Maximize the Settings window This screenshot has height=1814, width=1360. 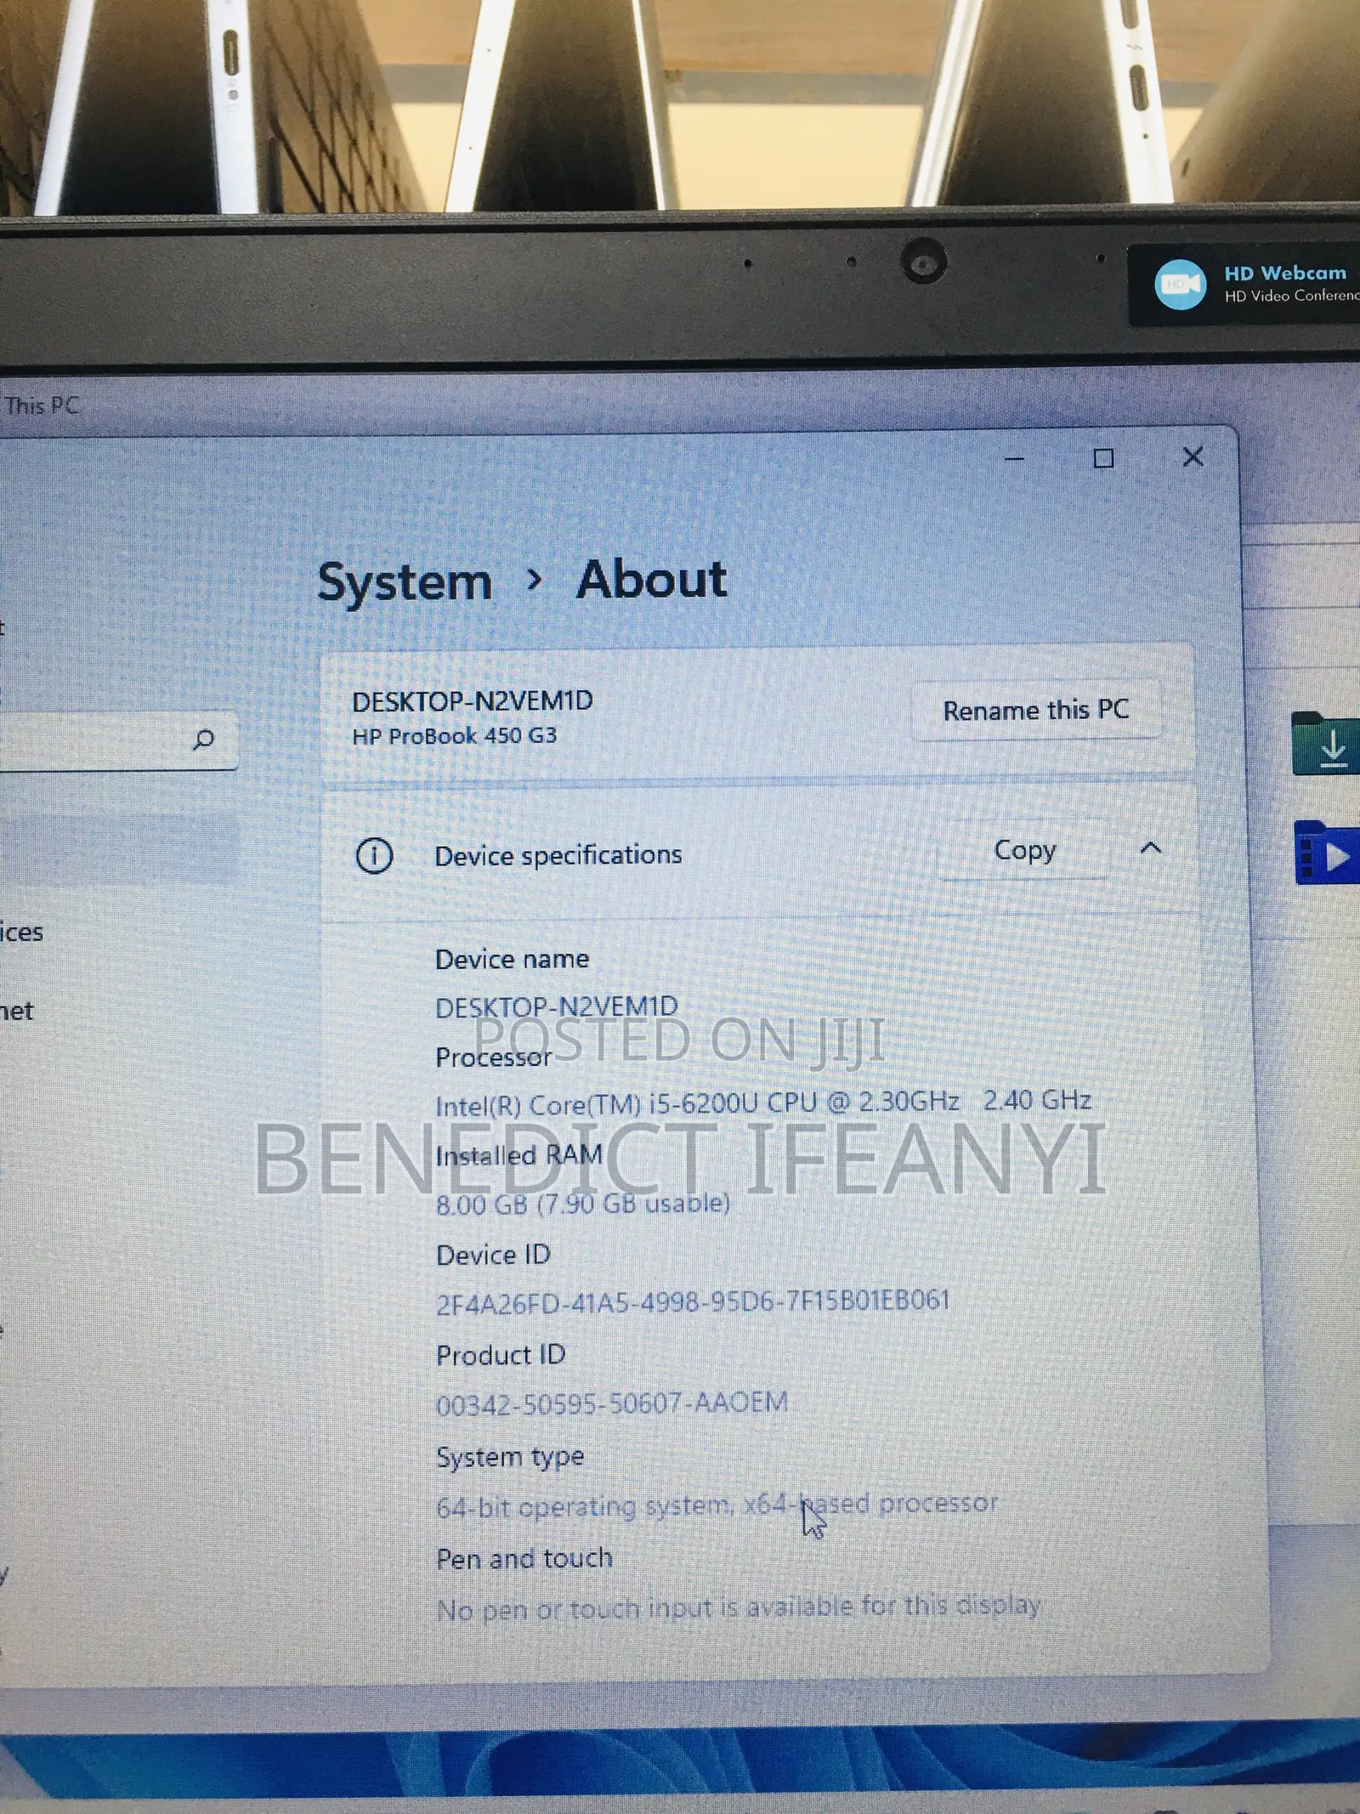click(x=1103, y=459)
